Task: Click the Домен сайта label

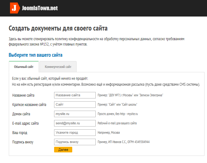Action: pos(21,114)
